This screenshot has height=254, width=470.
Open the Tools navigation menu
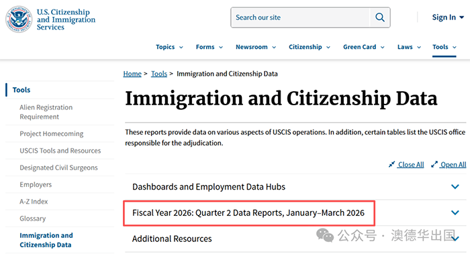[444, 47]
